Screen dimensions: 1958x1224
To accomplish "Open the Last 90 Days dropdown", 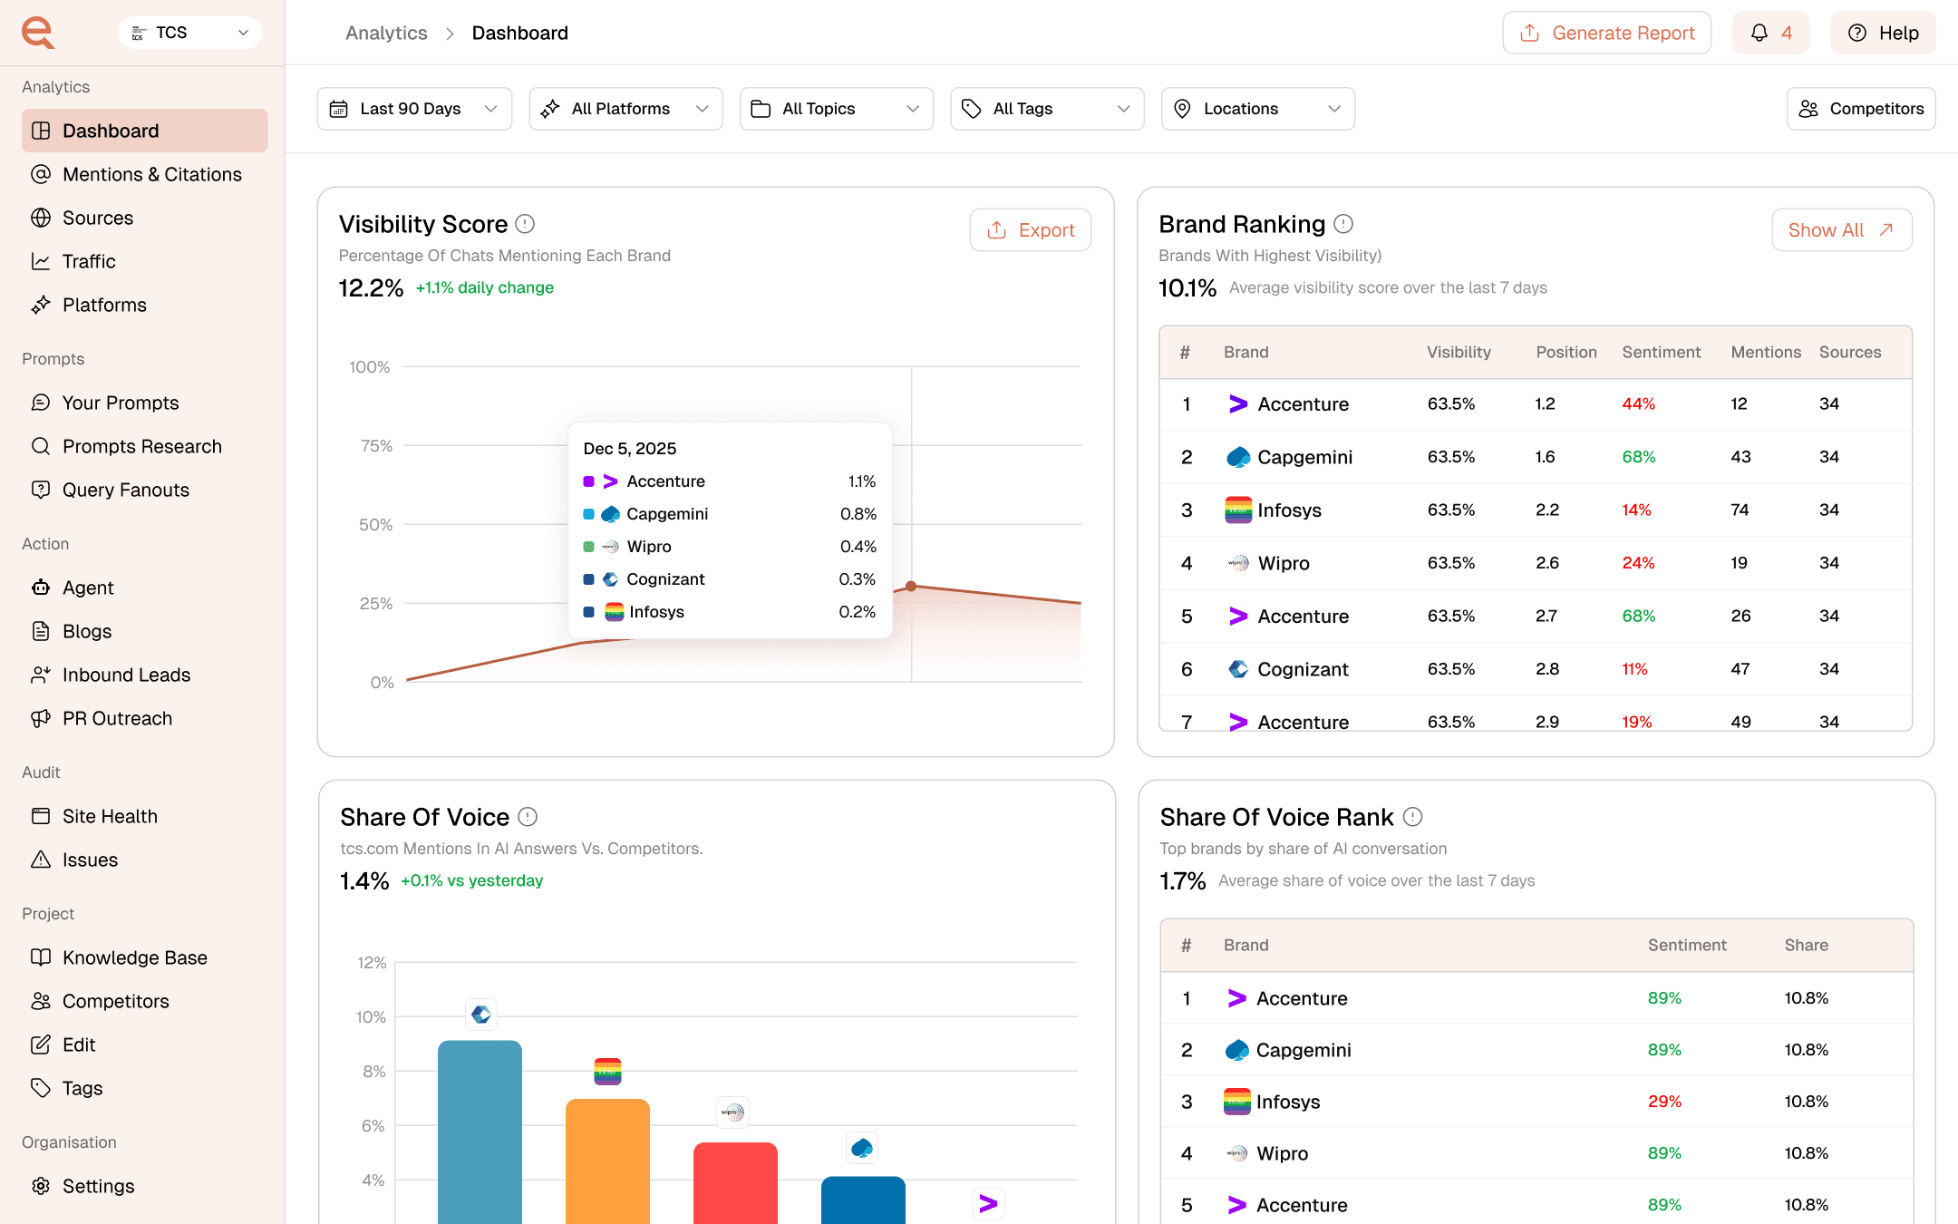I will [414, 109].
